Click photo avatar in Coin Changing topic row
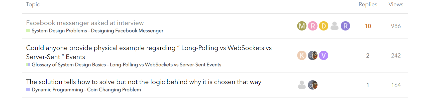Image resolution: width=428 pixels, height=100 pixels. [313, 85]
